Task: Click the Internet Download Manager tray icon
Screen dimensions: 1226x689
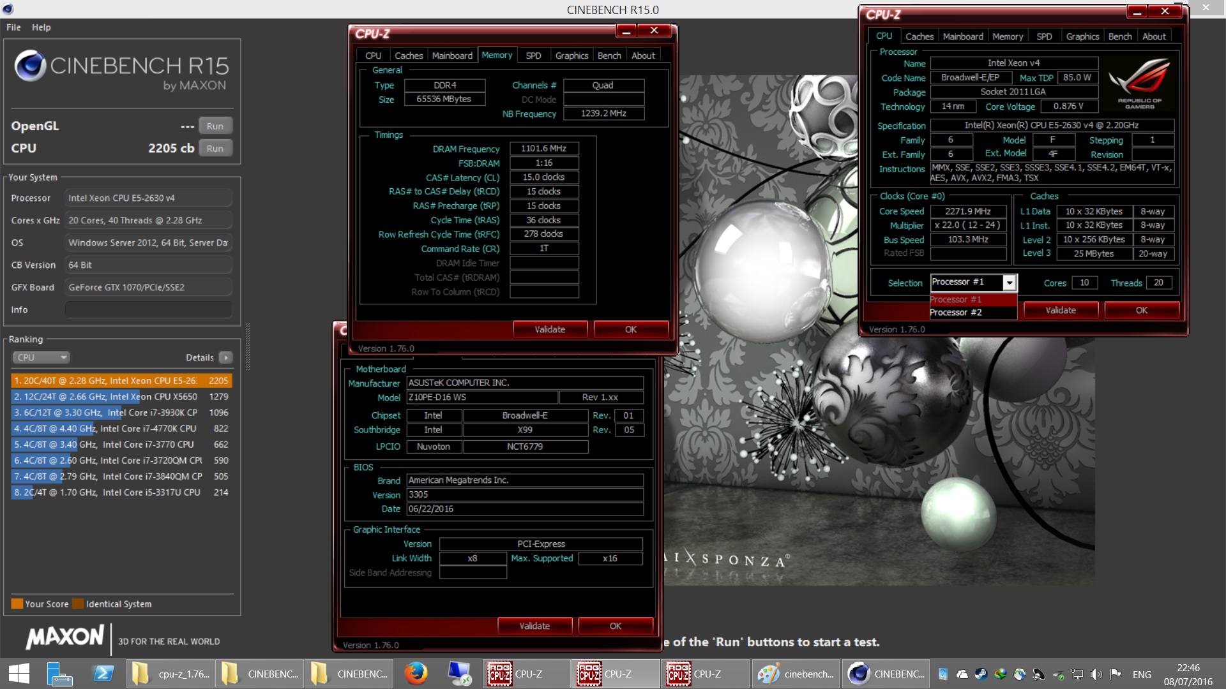Action: (1001, 674)
